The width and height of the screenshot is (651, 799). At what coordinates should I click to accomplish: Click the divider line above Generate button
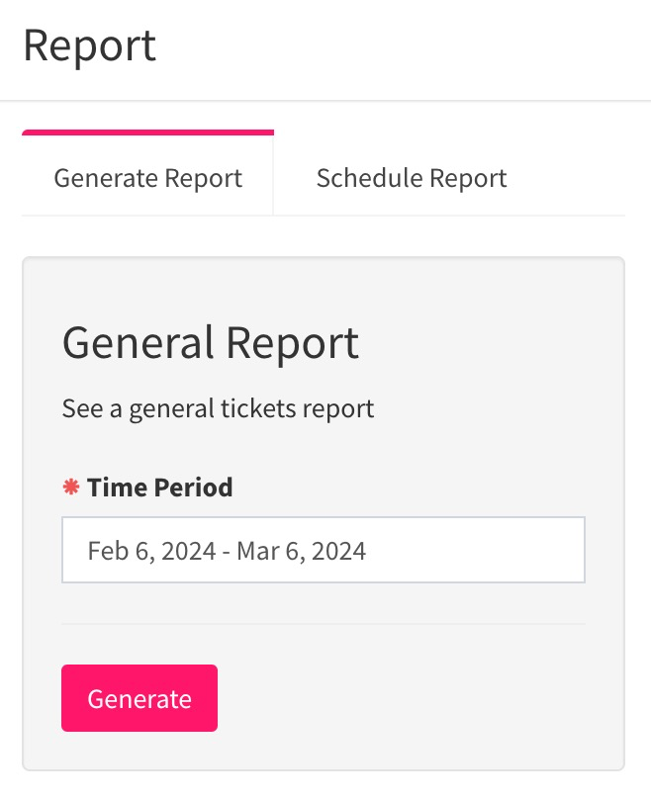click(324, 624)
